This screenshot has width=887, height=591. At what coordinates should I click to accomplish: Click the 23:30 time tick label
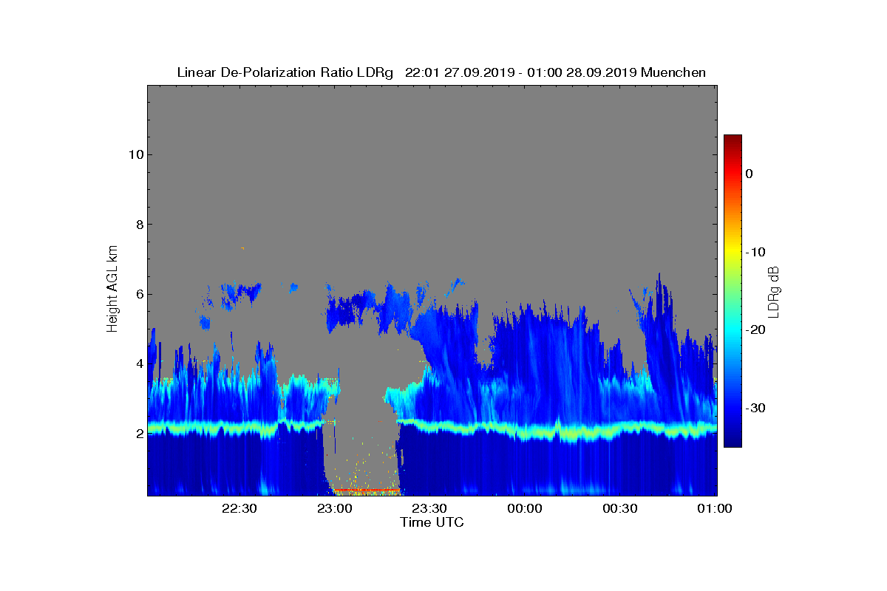click(429, 508)
